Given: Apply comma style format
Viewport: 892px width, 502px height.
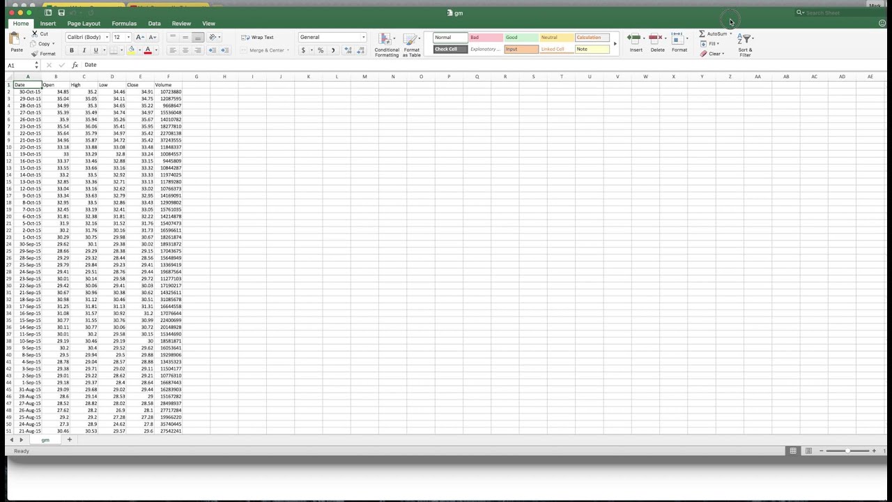Looking at the screenshot, I should pyautogui.click(x=333, y=50).
